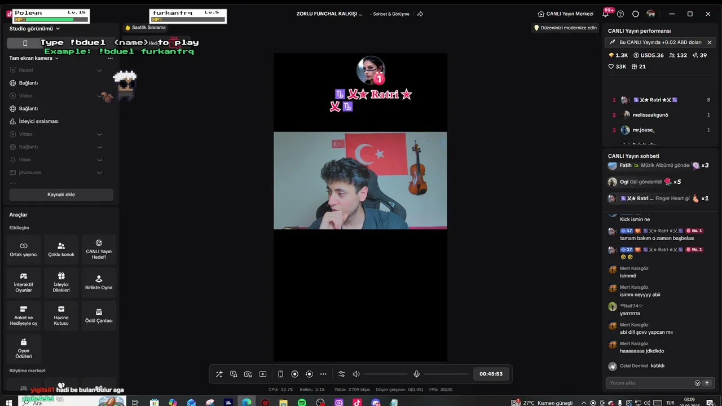Click the AI camera icon

point(248,374)
